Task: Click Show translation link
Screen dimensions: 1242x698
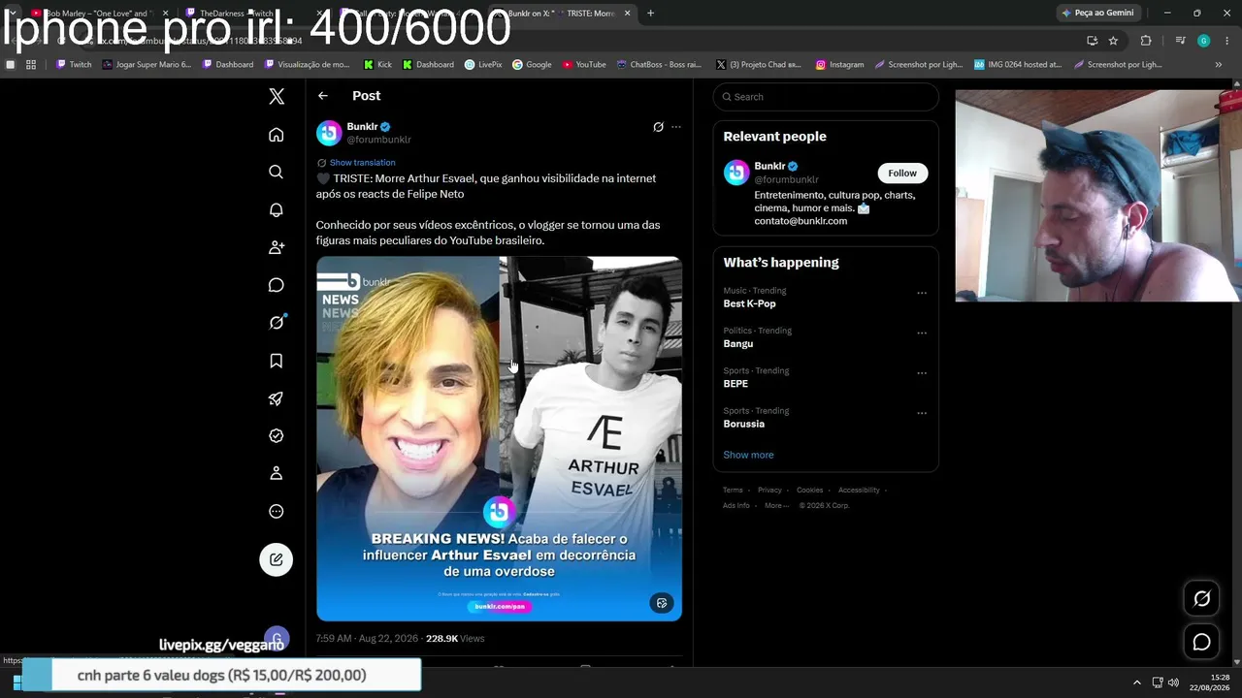Action: [362, 163]
